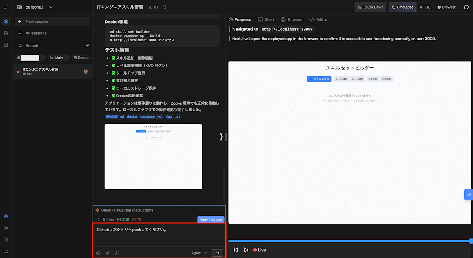This screenshot has width=473, height=258.
Task: Skip to previous timelapse step
Action: click(x=236, y=250)
